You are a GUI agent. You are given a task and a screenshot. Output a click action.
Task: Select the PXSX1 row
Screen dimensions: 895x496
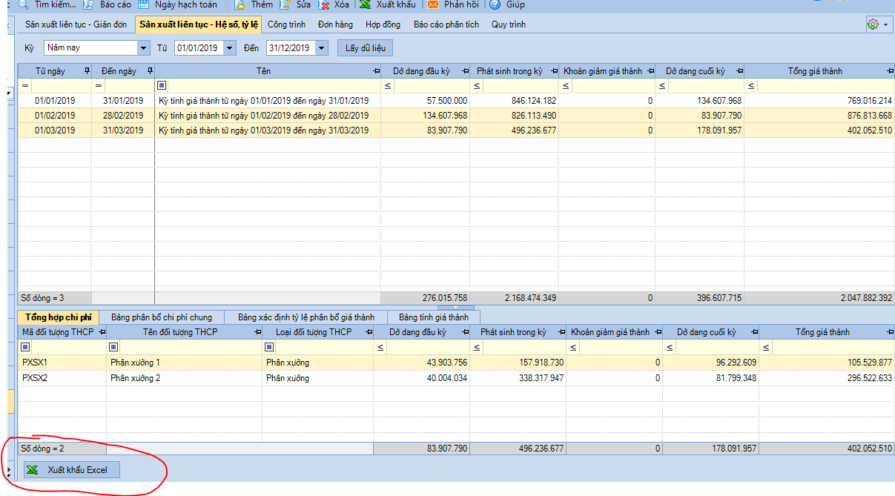(456, 363)
